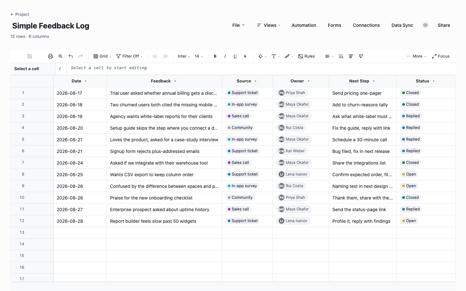Click Support ticket tag in row 1
Viewport: 466px width, 291px height.
point(243,93)
